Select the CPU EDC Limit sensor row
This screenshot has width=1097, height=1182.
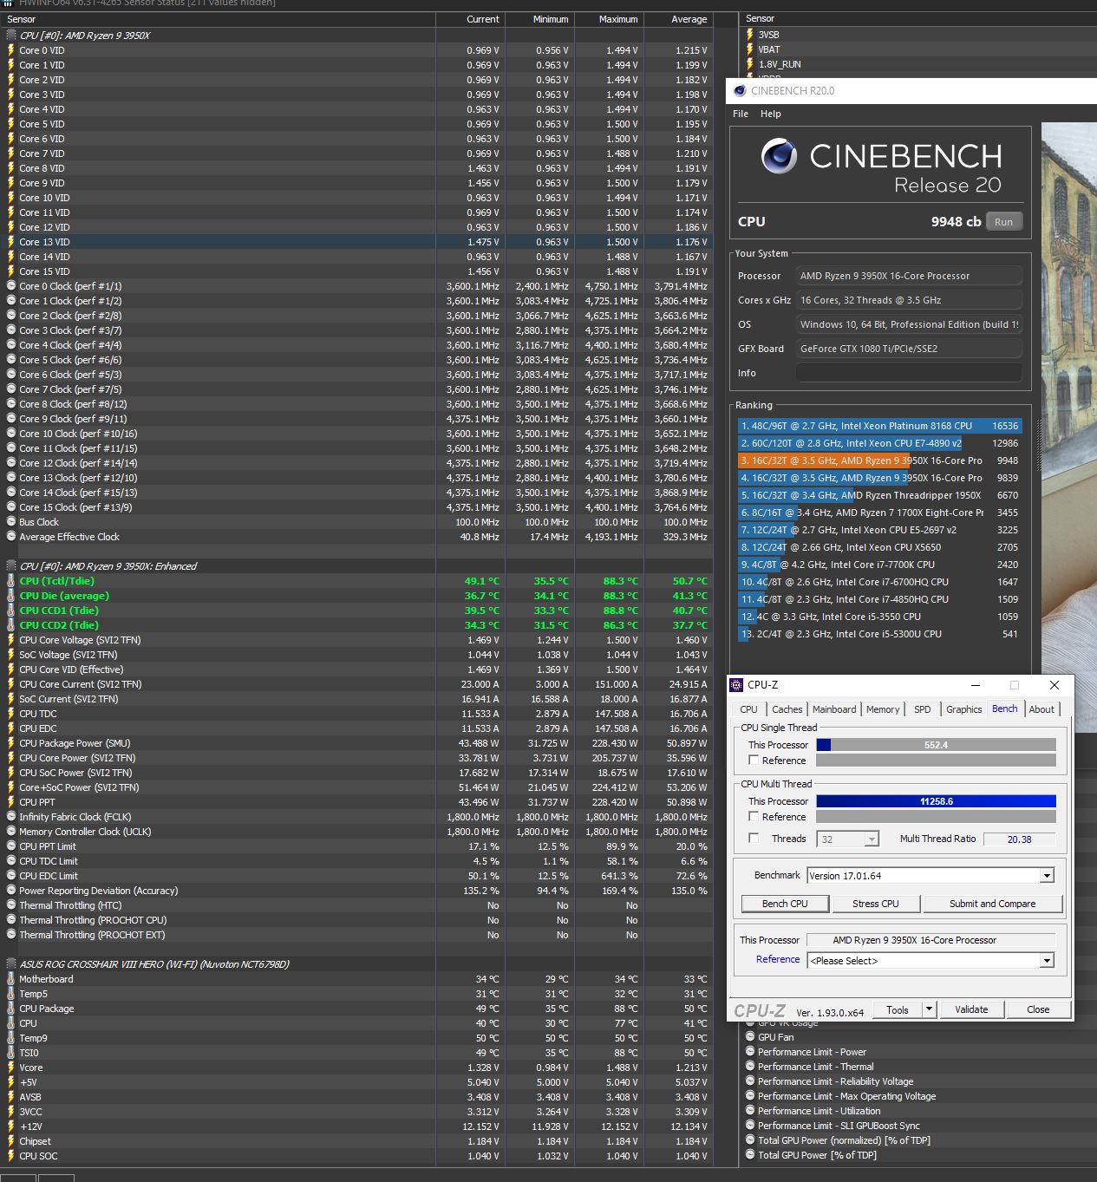pos(356,876)
